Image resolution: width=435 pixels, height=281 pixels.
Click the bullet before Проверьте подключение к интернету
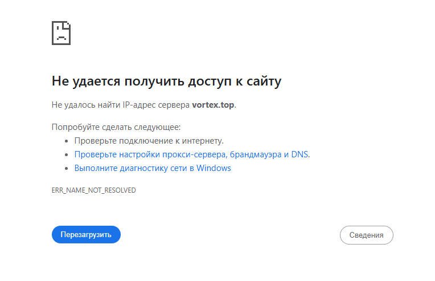[67, 141]
